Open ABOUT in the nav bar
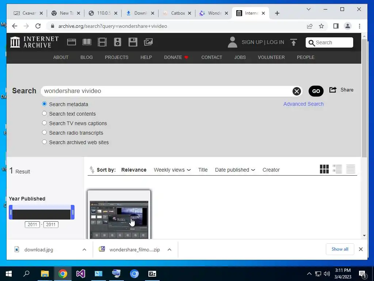Screen dimensions: 374x281 click(61, 57)
